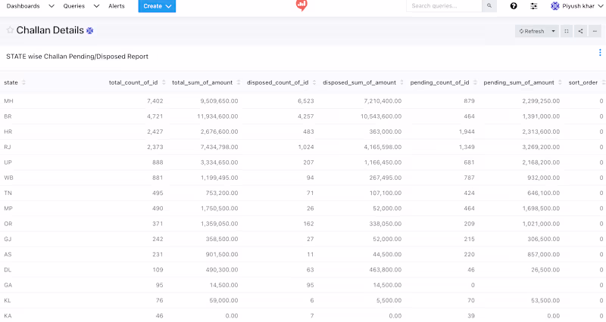Expand the Create dropdown button
This screenshot has width=606, height=322.
coord(157,6)
